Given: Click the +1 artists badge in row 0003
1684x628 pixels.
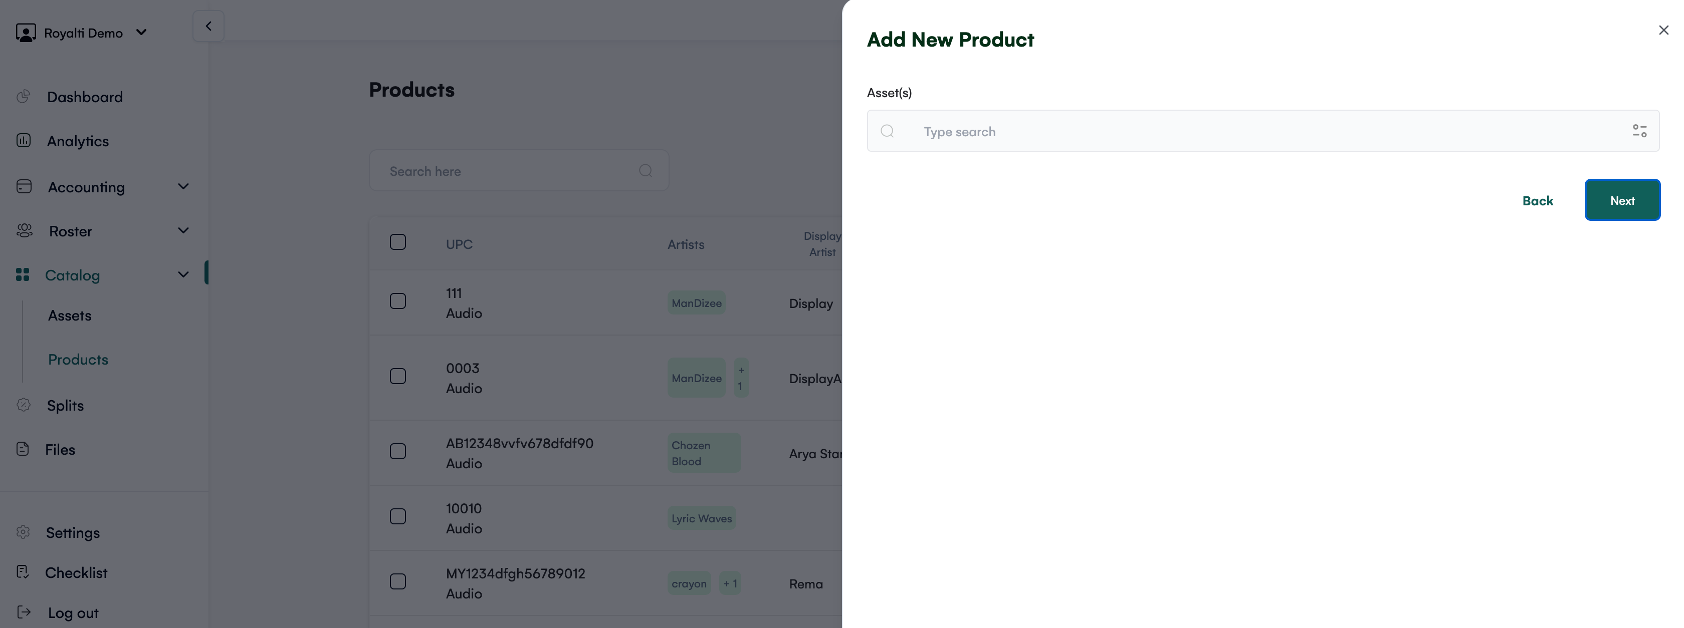Looking at the screenshot, I should (x=741, y=378).
